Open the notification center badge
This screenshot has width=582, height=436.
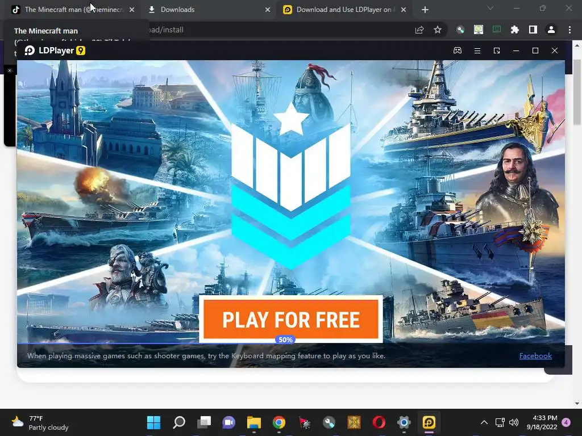tap(566, 422)
